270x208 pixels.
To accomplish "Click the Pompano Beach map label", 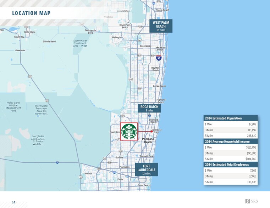I will pos(148,140).
